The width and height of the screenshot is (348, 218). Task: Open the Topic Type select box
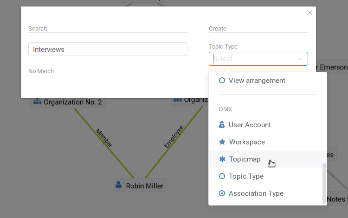click(253, 59)
